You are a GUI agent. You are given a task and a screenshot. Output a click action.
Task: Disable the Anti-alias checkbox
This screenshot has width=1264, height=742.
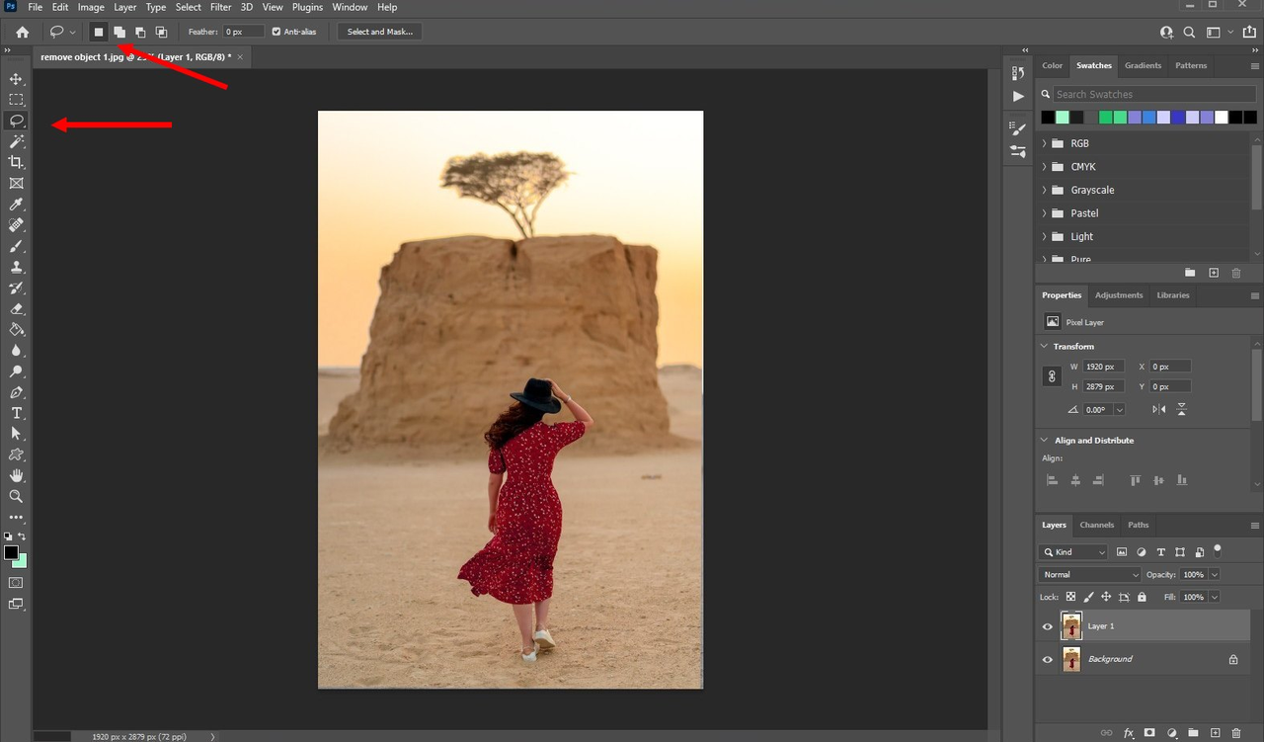276,31
